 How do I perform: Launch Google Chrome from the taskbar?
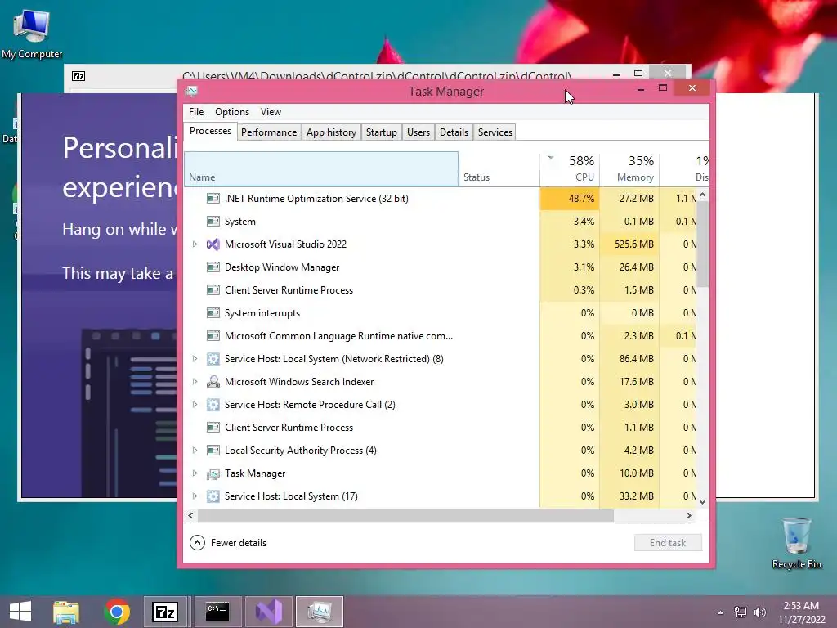117,612
